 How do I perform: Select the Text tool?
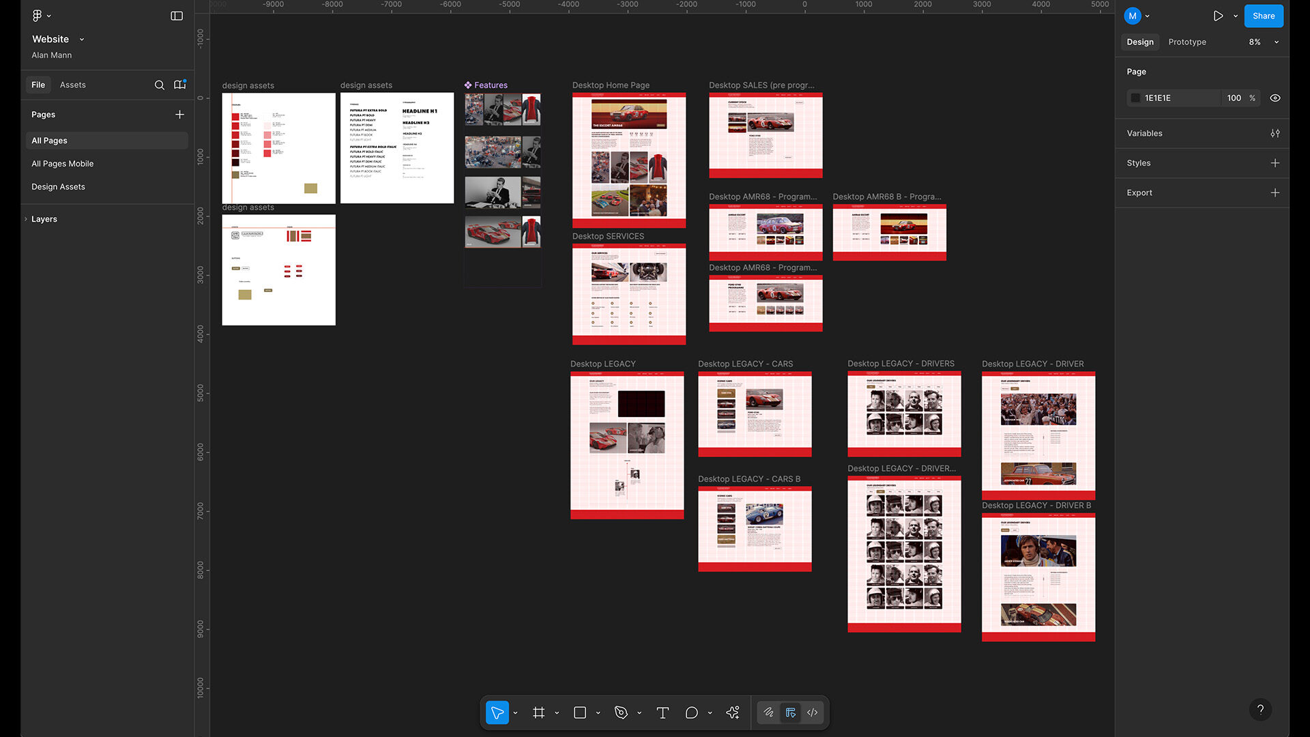pos(663,712)
